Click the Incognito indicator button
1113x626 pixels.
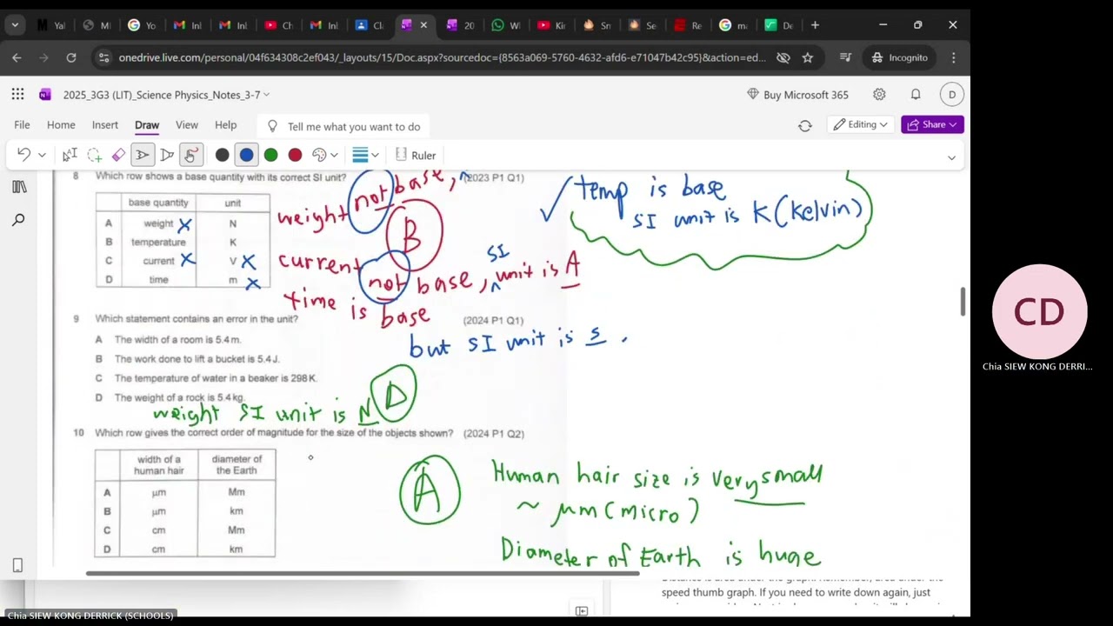tap(900, 57)
